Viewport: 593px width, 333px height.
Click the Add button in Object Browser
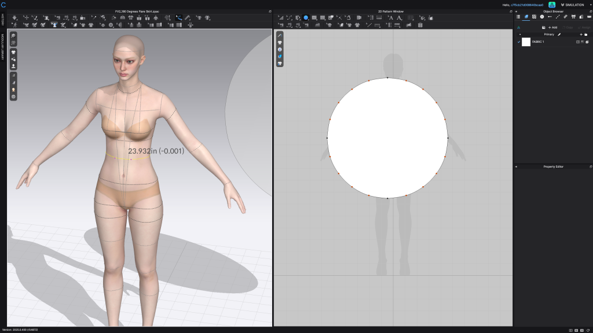click(553, 28)
